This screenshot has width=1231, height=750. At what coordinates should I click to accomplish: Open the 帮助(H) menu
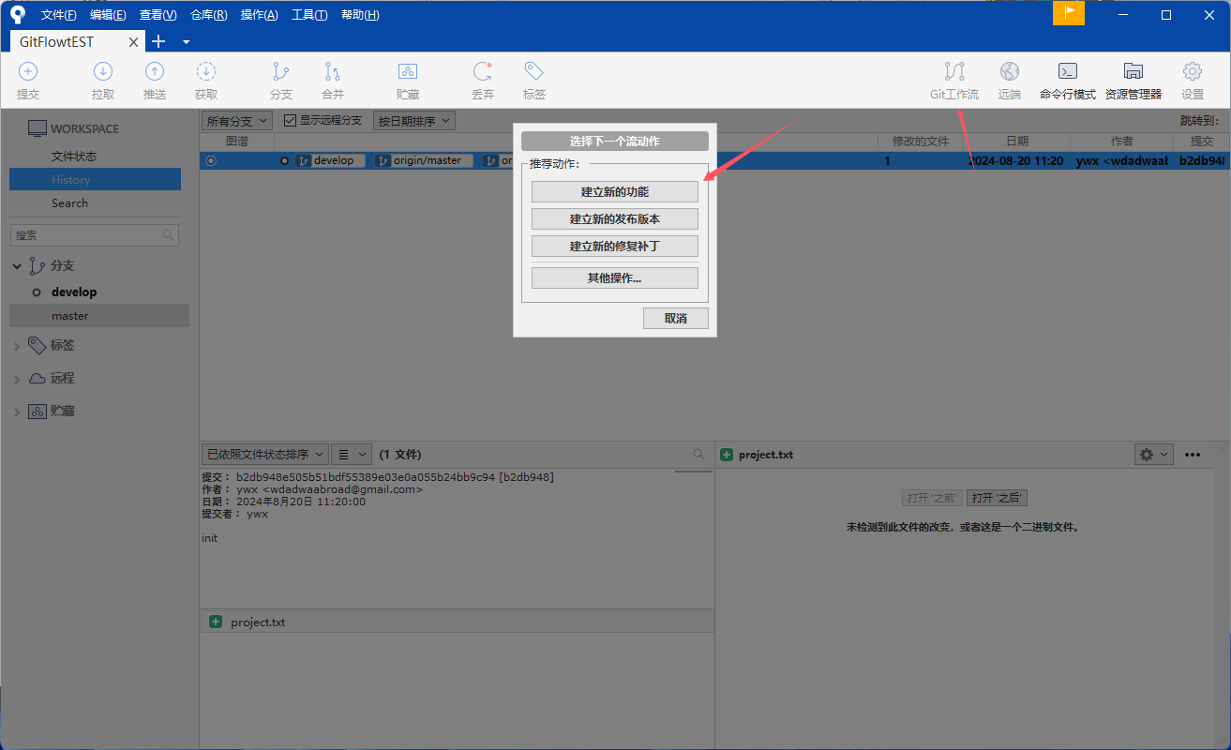tap(360, 15)
